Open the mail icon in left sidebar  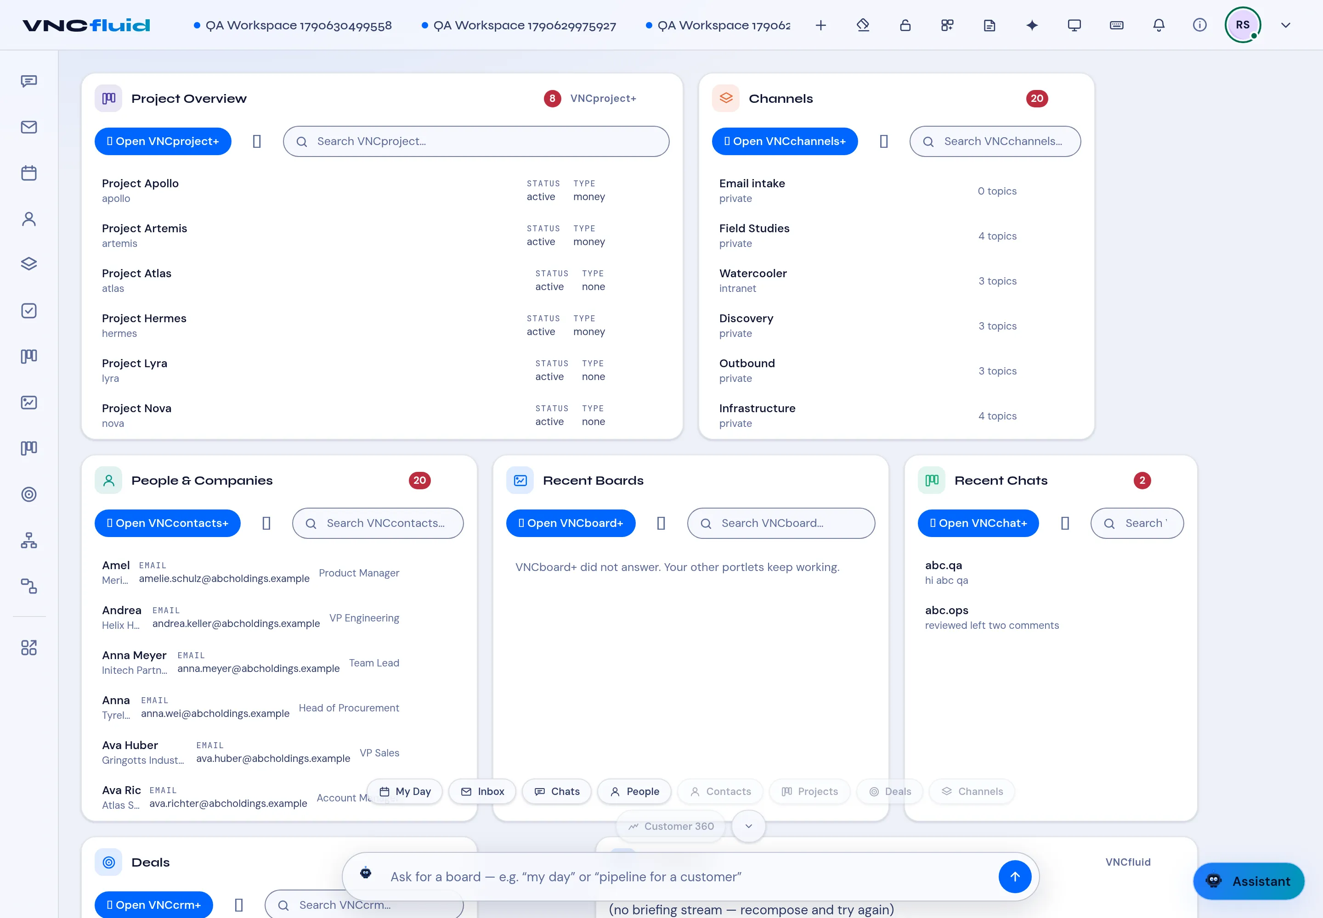pos(29,127)
